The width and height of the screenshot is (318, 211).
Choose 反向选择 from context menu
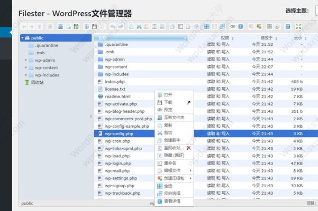174,194
